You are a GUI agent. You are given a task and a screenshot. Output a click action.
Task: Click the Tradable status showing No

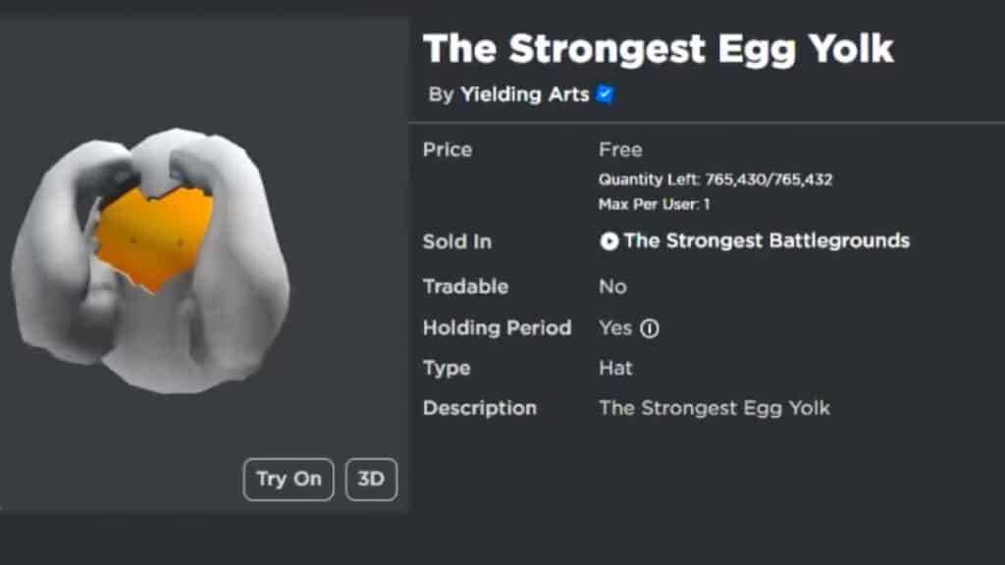click(x=613, y=286)
